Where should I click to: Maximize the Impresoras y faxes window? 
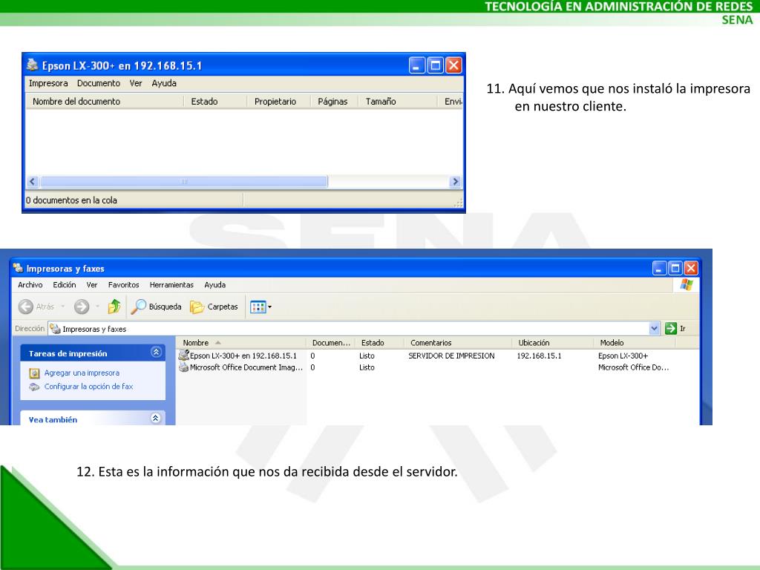675,268
